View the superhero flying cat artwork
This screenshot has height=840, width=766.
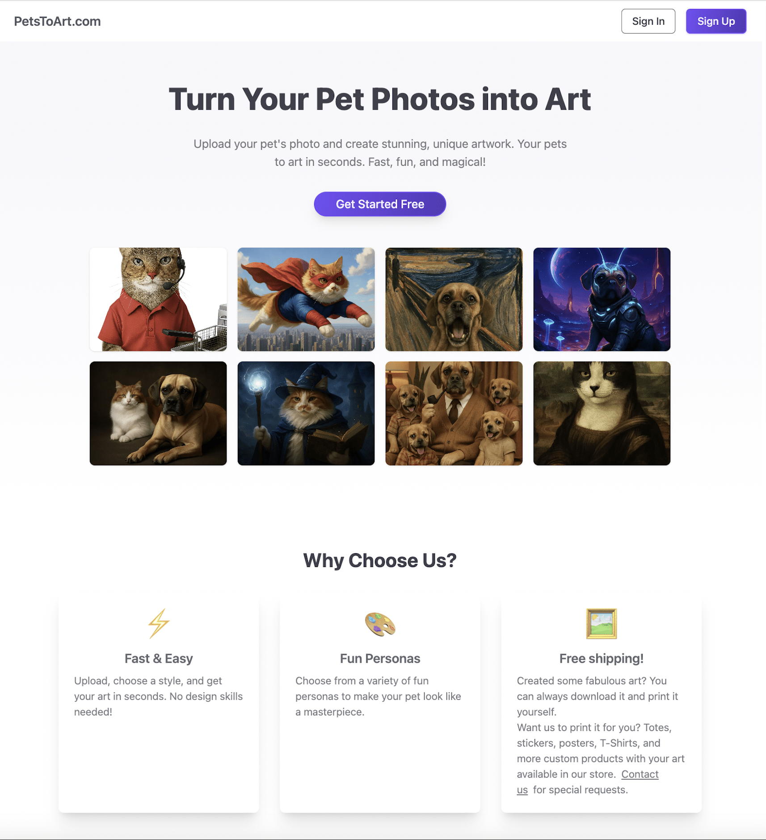(306, 299)
